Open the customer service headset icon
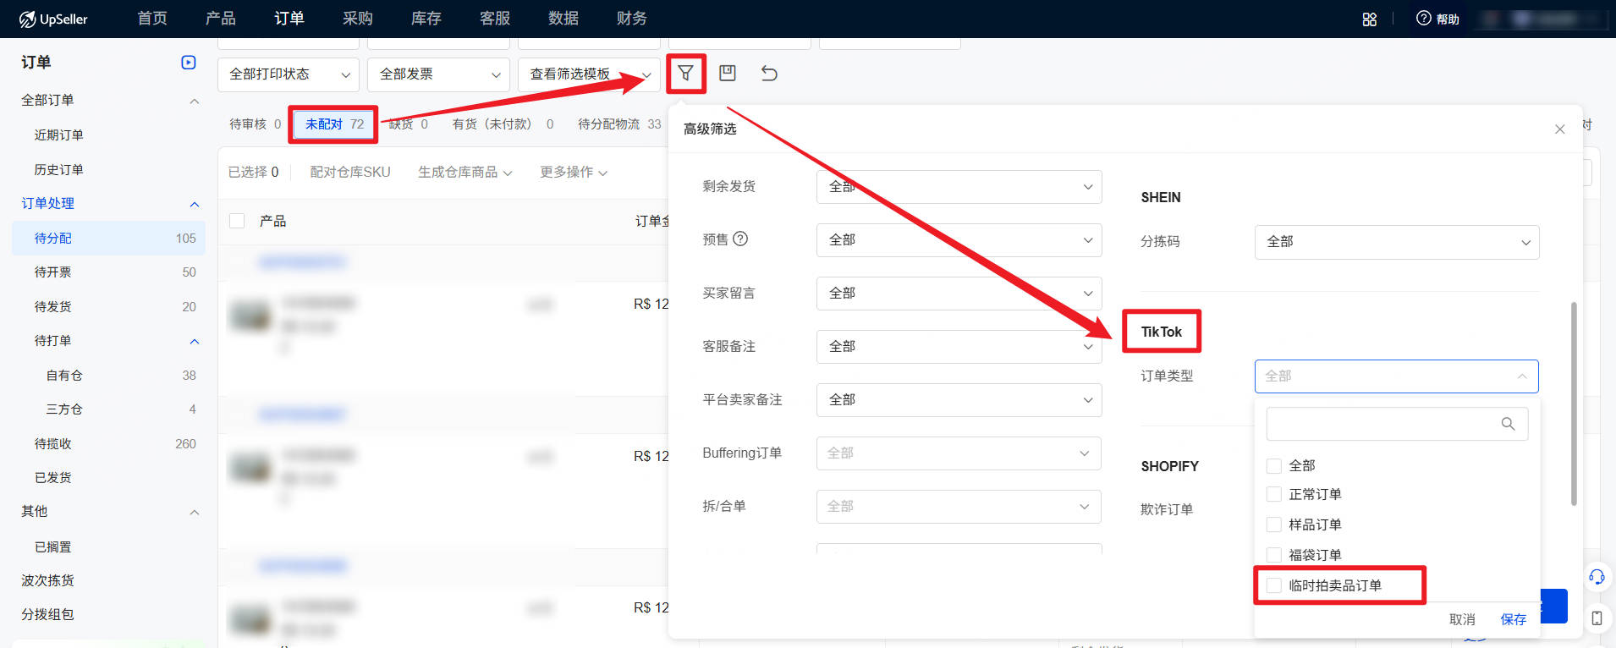 tap(1597, 577)
